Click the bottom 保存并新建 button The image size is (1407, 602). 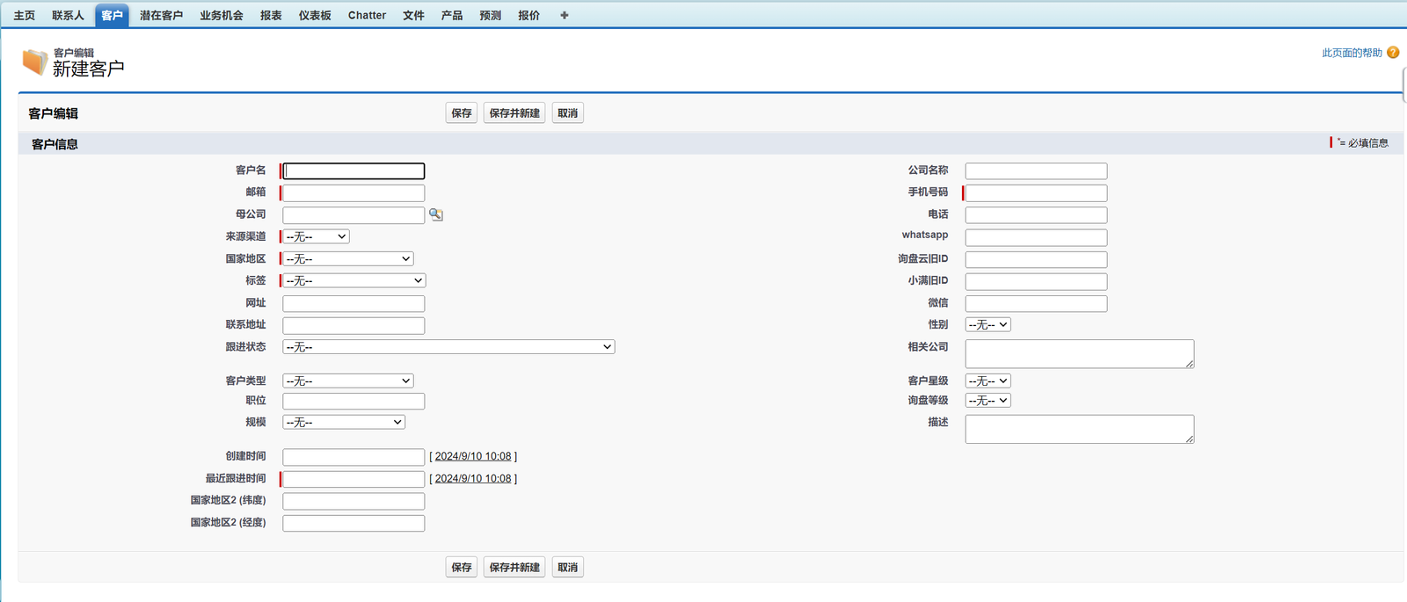[514, 568]
